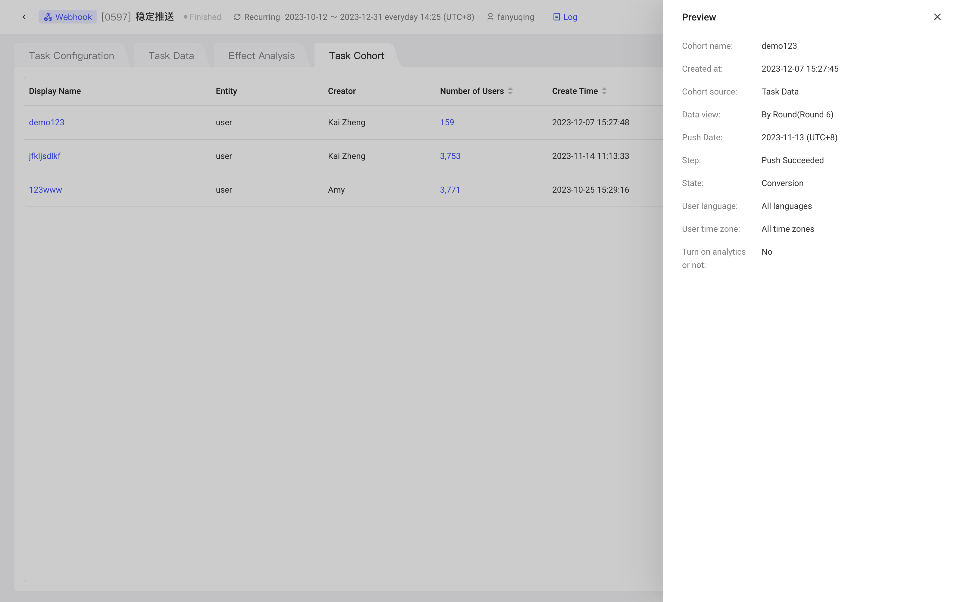
Task: Click user count 3,753
Action: coord(450,156)
